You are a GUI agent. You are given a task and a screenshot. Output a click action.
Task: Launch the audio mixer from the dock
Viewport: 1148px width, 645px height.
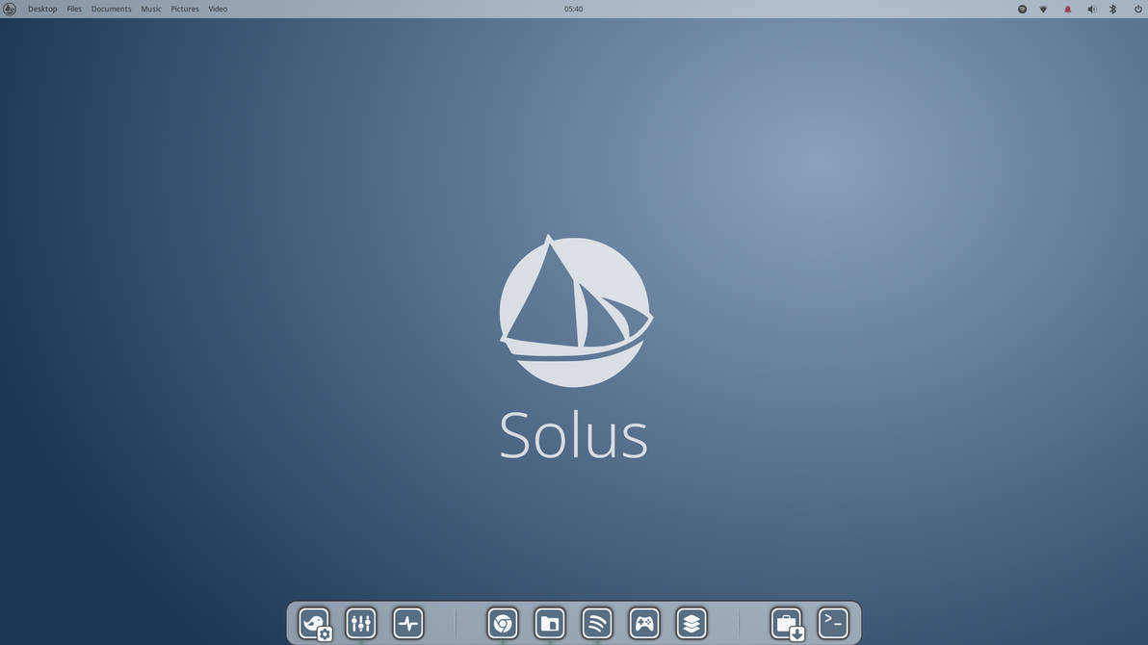pos(360,623)
